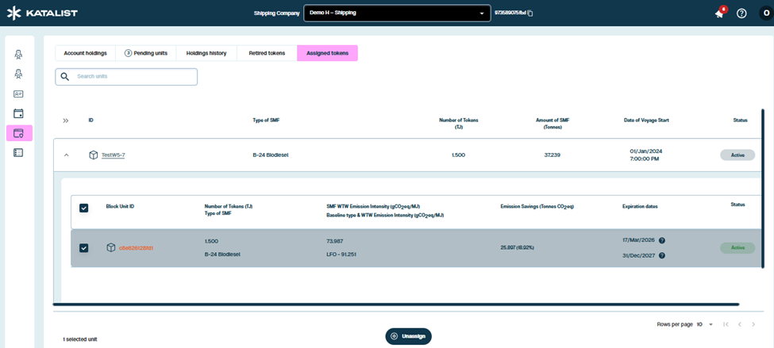Click the notifications bell icon

(719, 13)
